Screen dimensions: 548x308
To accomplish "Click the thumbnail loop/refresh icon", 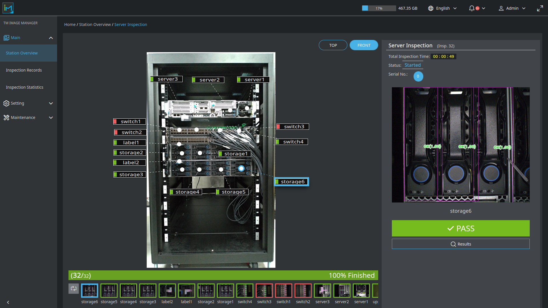I will [x=74, y=289].
